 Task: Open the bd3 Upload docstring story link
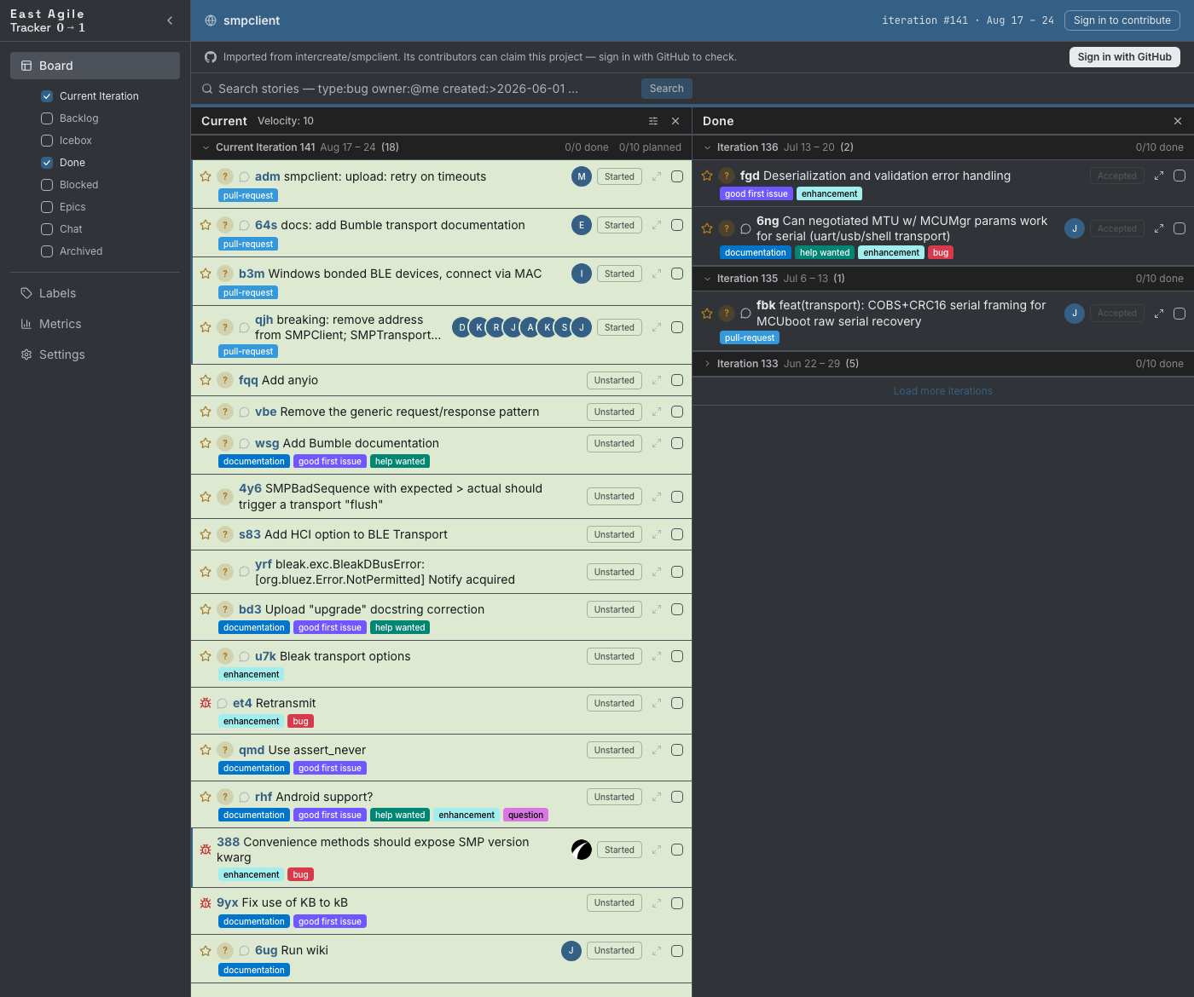coord(362,609)
